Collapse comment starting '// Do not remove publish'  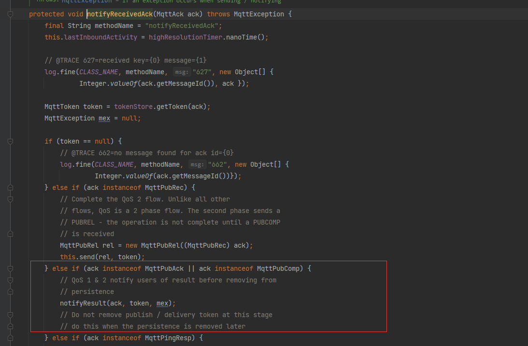(11, 315)
